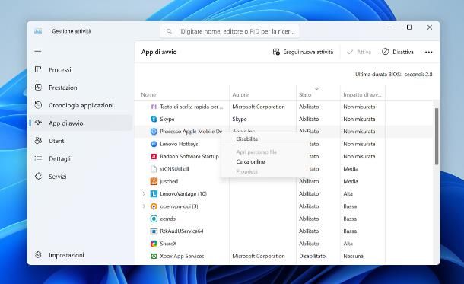Click Esegui nuova attività button
Screen dimensions: 464x284
click(303, 52)
